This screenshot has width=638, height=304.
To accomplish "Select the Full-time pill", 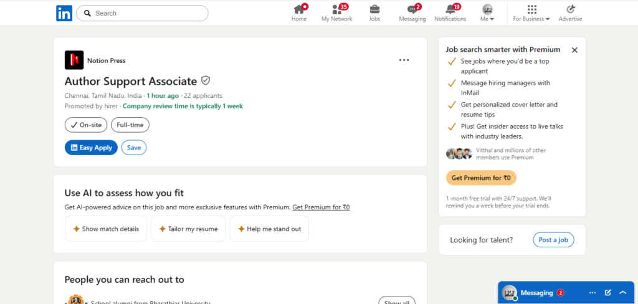I will 130,125.
